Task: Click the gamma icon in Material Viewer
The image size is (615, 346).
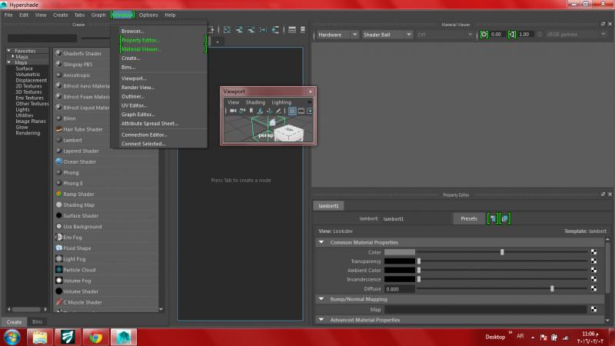Action: coord(512,35)
